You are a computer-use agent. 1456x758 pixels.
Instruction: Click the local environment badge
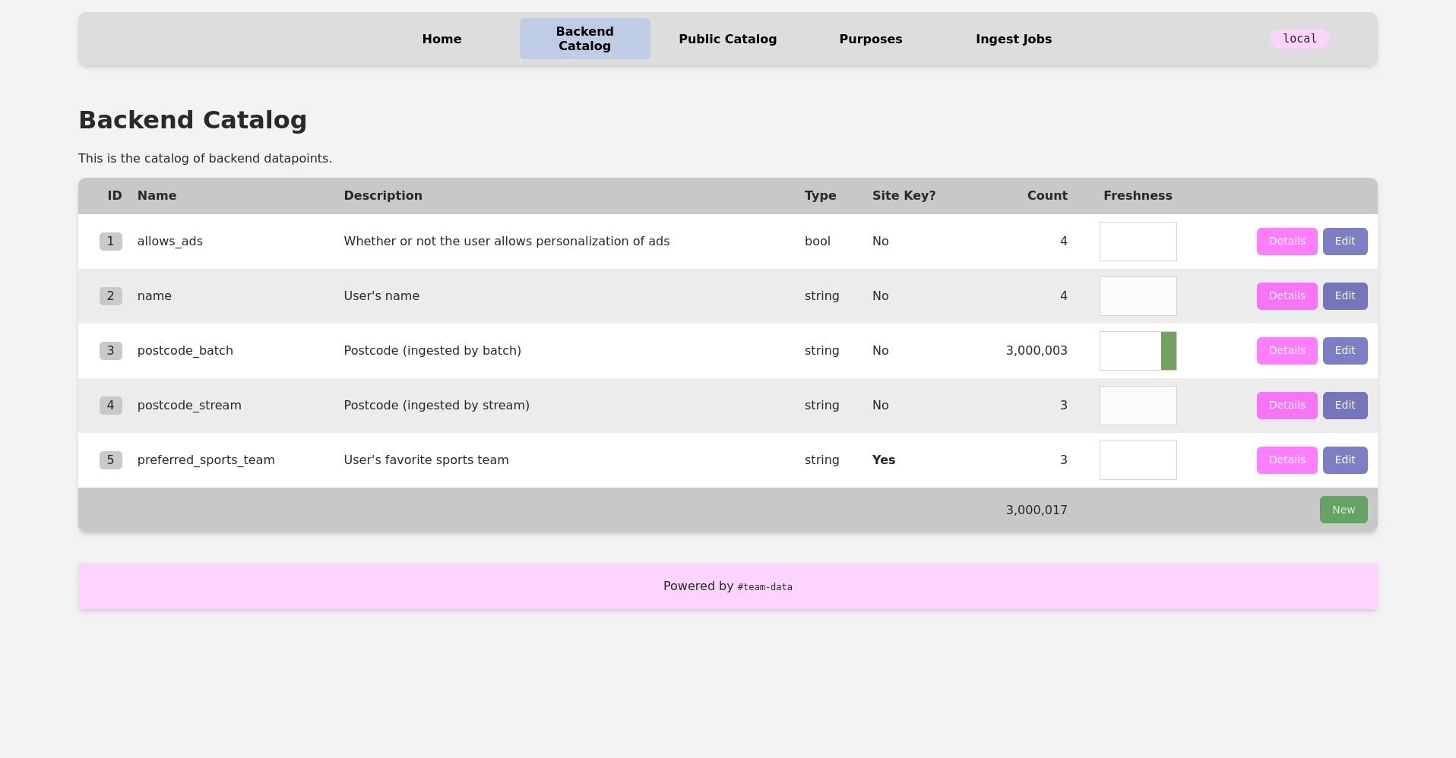tap(1299, 39)
